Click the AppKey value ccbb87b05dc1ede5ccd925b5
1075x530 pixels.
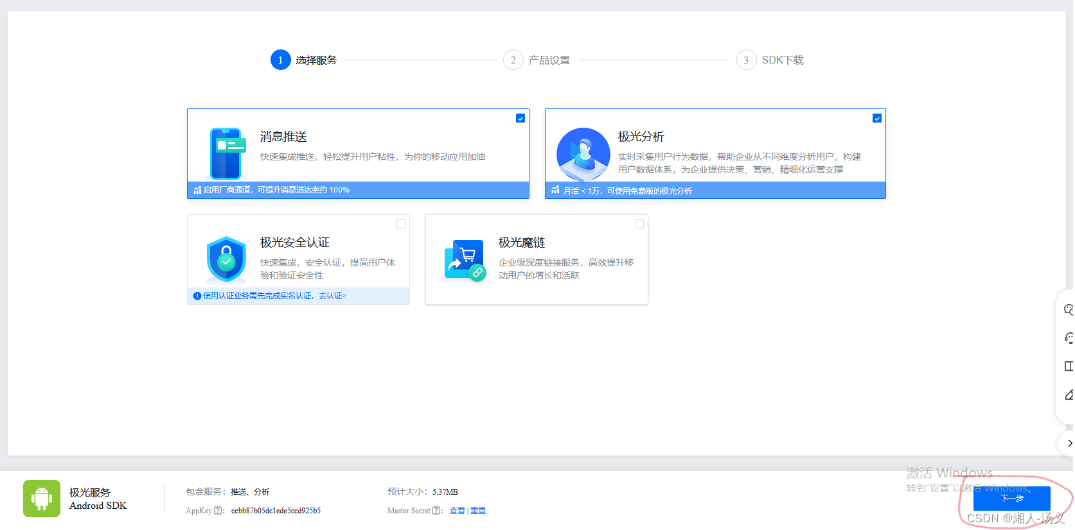tap(276, 511)
